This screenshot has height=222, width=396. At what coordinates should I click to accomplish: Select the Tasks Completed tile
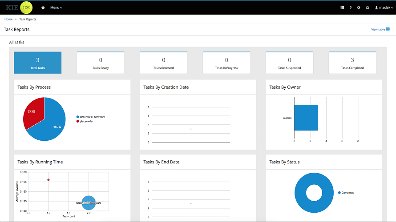pyautogui.click(x=352, y=63)
